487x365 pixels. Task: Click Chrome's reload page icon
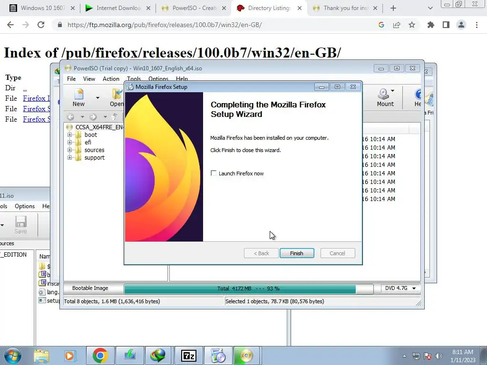click(41, 25)
